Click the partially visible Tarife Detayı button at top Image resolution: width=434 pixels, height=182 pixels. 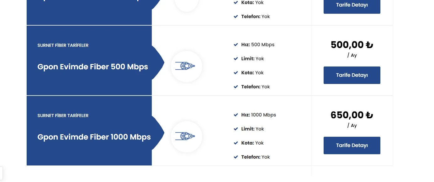352,6
